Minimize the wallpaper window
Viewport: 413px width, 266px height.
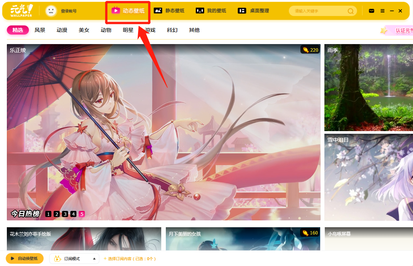(392, 11)
